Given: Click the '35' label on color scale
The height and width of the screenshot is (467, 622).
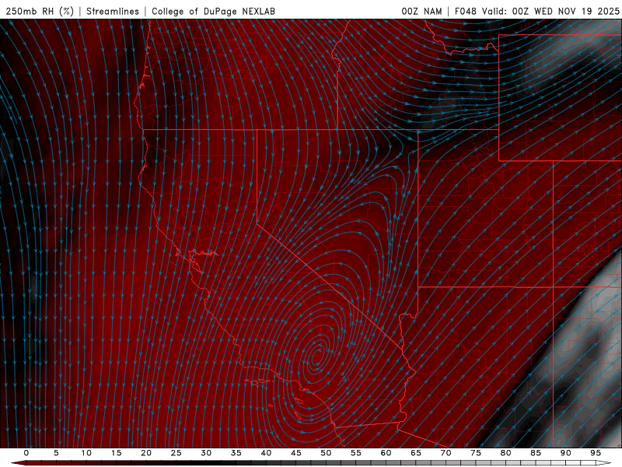Looking at the screenshot, I should pos(236,453).
